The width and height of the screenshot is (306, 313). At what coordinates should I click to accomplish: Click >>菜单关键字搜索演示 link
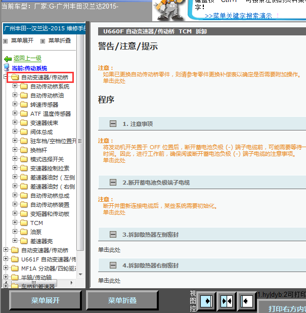[x=238, y=16]
